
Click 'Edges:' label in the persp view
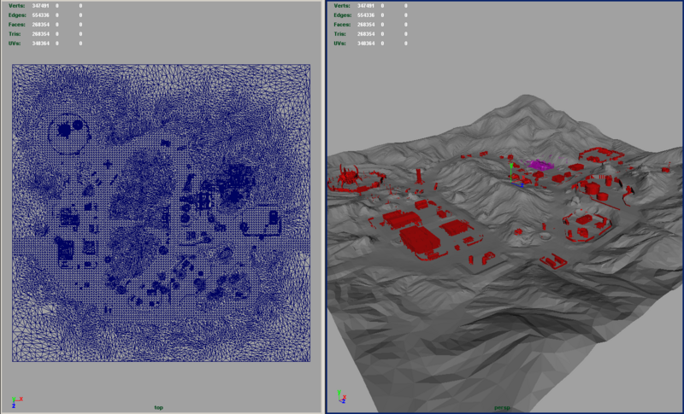coord(343,15)
